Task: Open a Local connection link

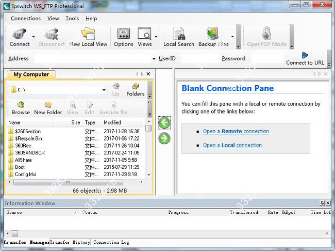Action: 232,145
